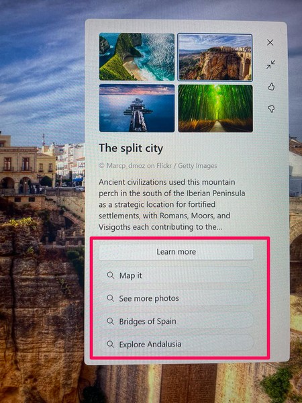
Task: Select the cliffside bridge town thumbnail
Action: coord(215,57)
